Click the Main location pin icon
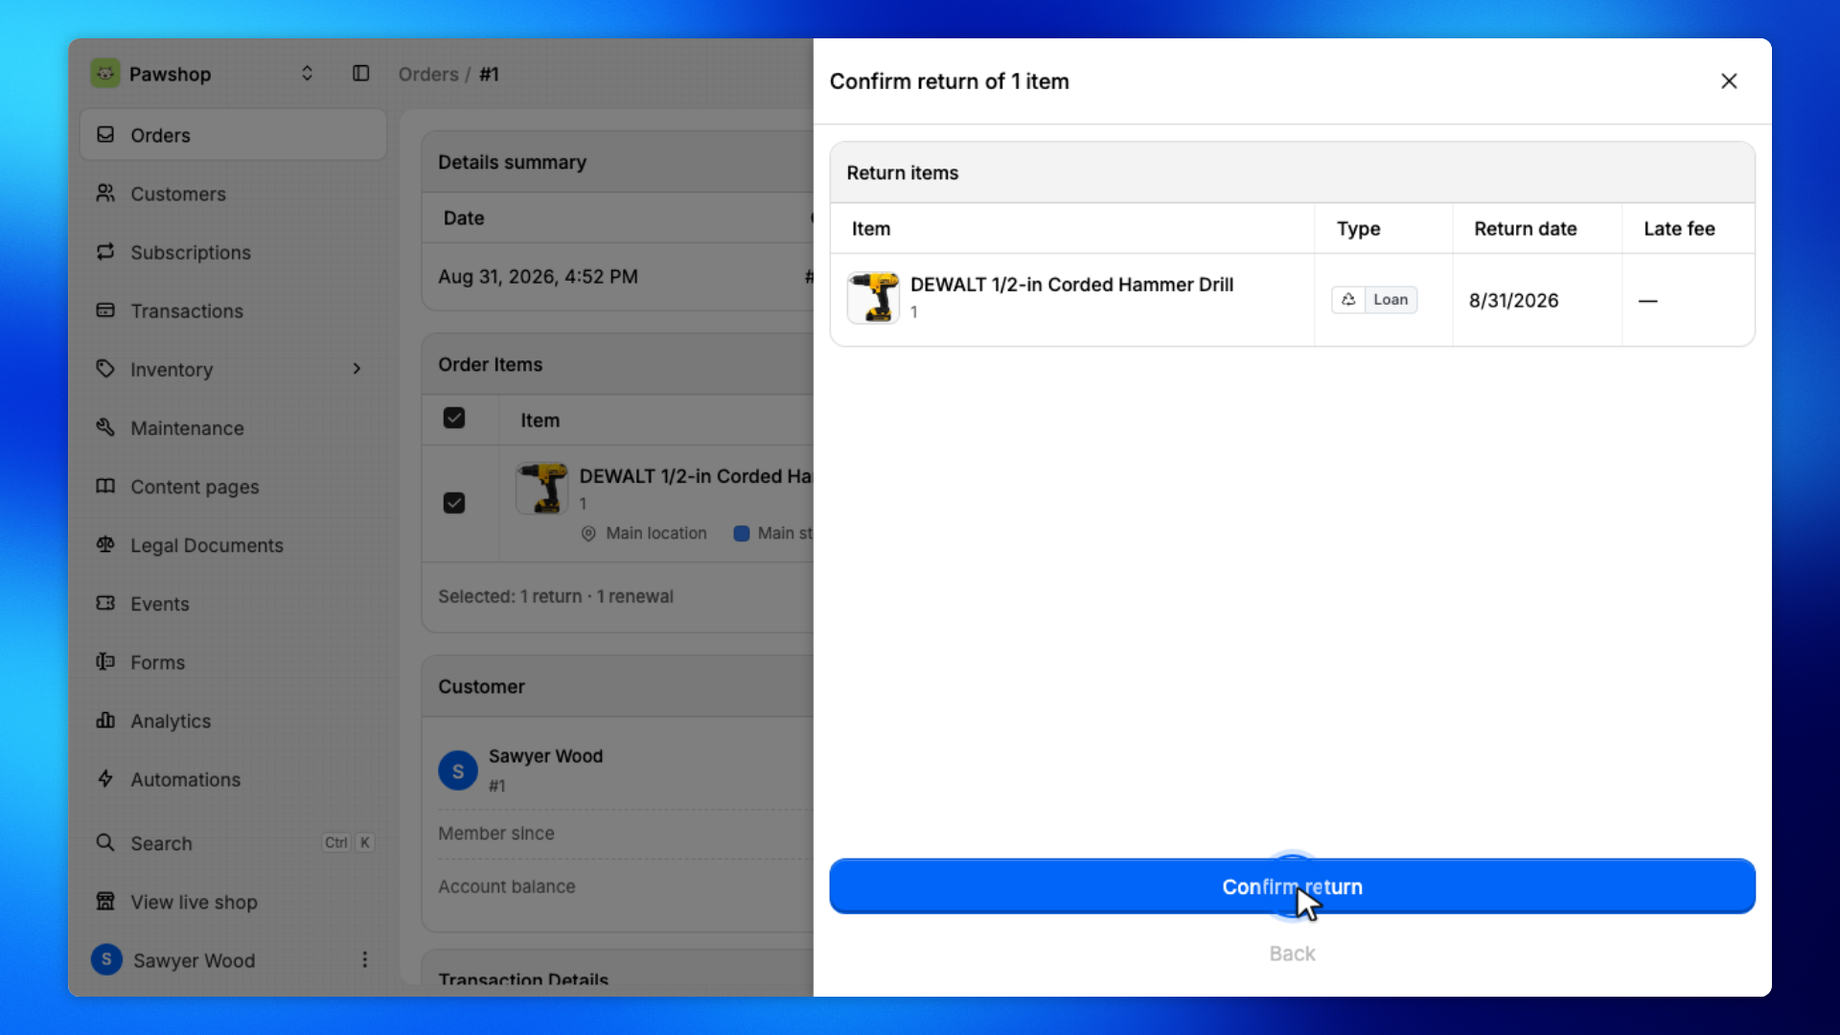 (x=588, y=534)
